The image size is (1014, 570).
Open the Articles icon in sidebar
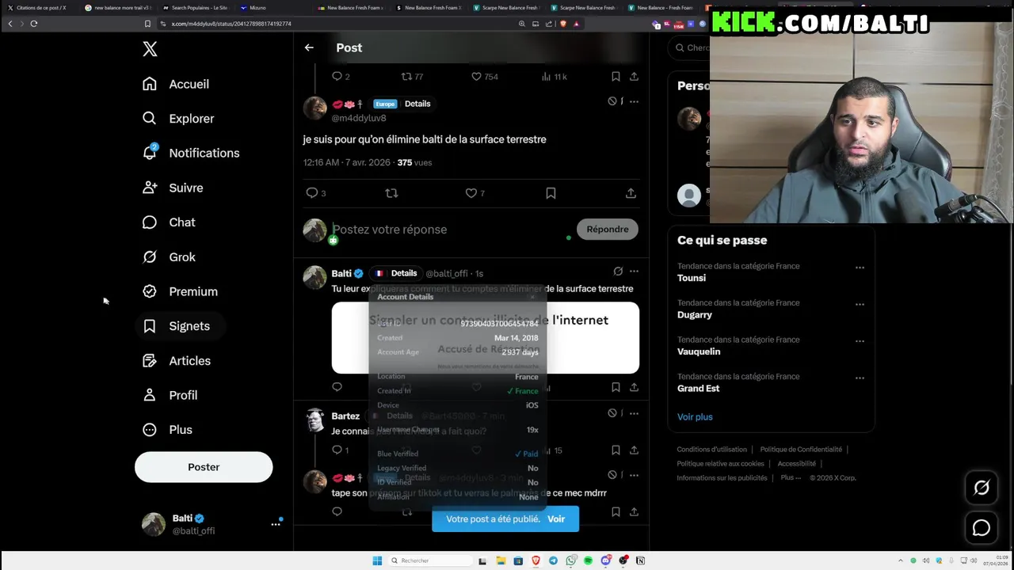(x=150, y=361)
